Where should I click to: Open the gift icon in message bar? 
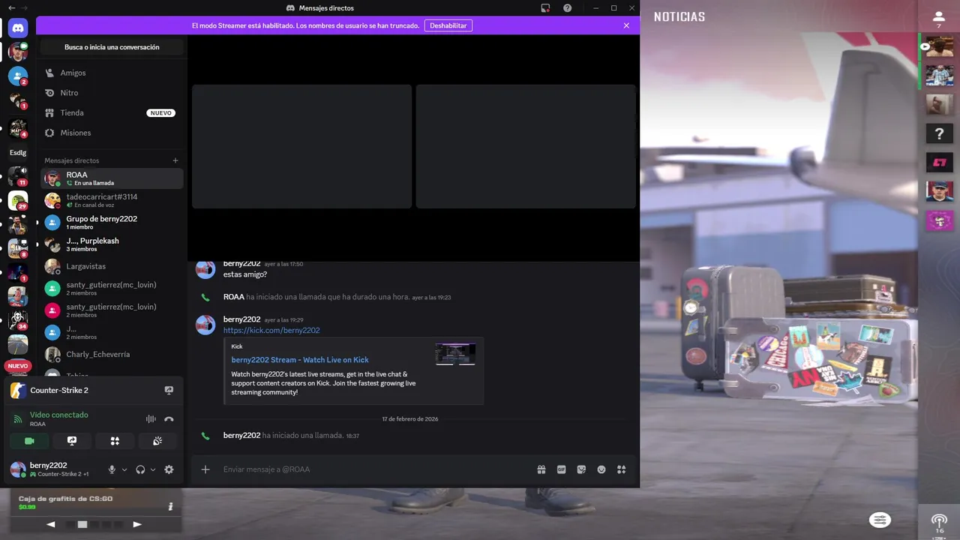click(541, 469)
